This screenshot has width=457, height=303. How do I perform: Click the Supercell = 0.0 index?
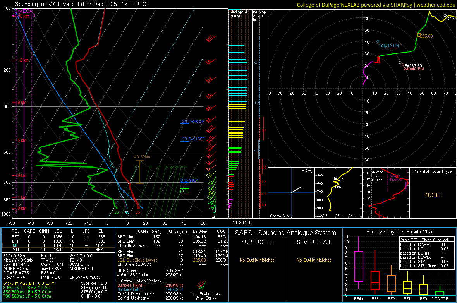pyautogui.click(x=94, y=283)
